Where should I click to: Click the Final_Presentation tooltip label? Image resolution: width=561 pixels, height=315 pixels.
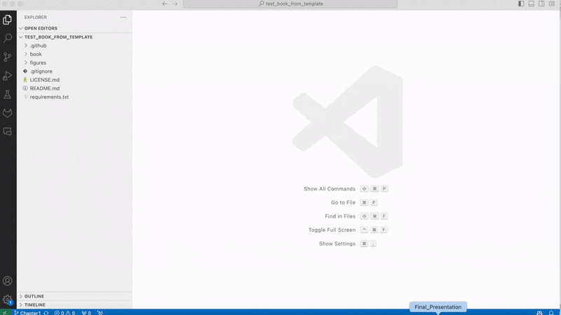point(438,307)
